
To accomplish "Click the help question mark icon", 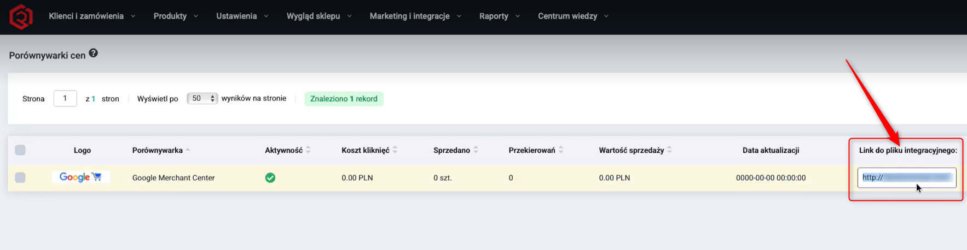I will coord(94,53).
